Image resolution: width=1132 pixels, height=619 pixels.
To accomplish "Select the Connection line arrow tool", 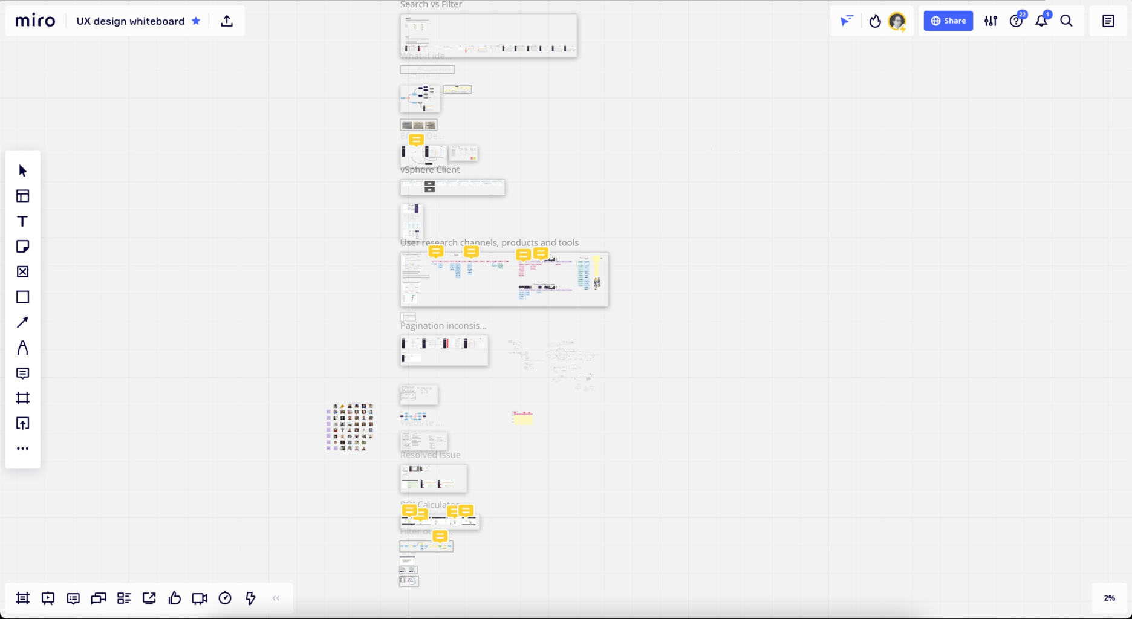I will (x=22, y=322).
